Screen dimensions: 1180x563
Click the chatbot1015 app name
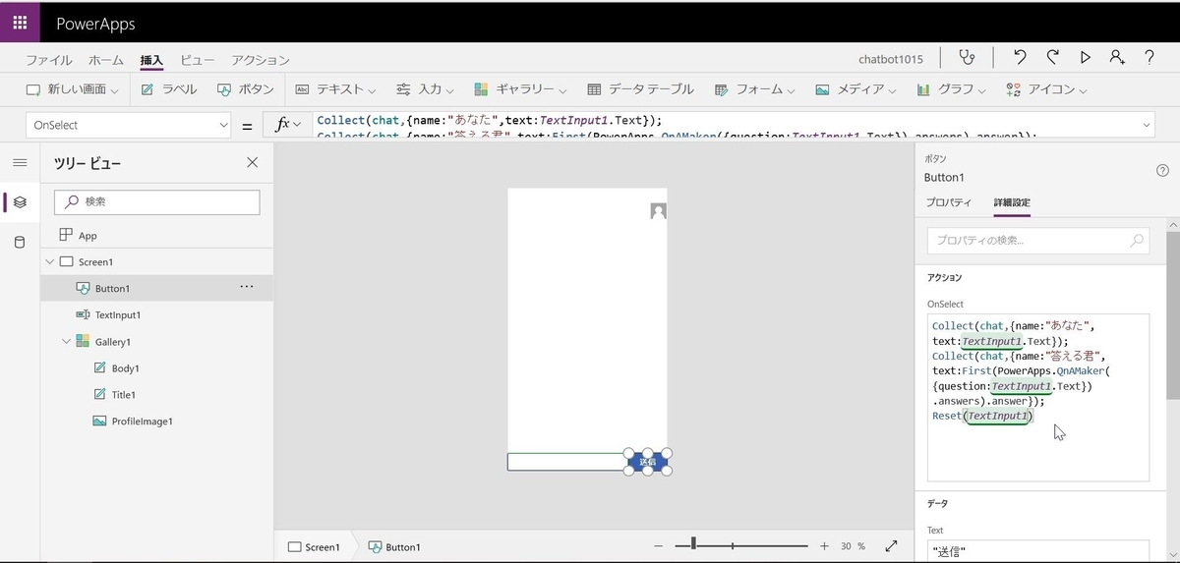[x=891, y=59]
